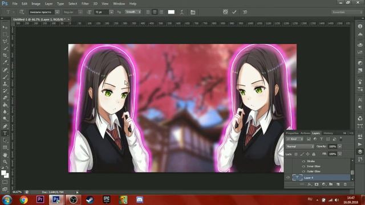The height and width of the screenshot is (205, 365).
Task: Convert text to 3D
Action: pyautogui.click(x=245, y=12)
